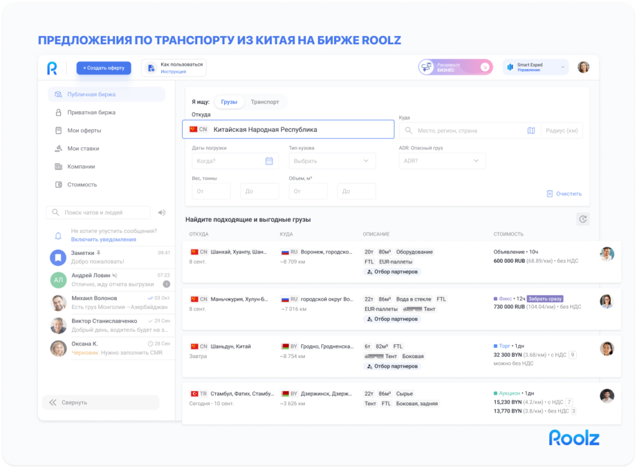
Task: Open the Шаньдун, Китай cargo row
Action: [x=401, y=356]
